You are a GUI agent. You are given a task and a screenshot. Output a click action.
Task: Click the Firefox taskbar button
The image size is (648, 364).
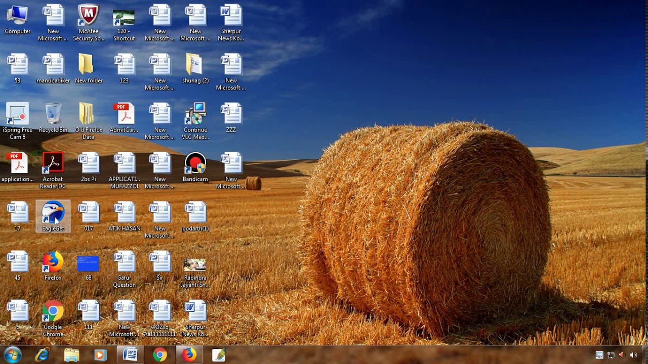(x=189, y=355)
